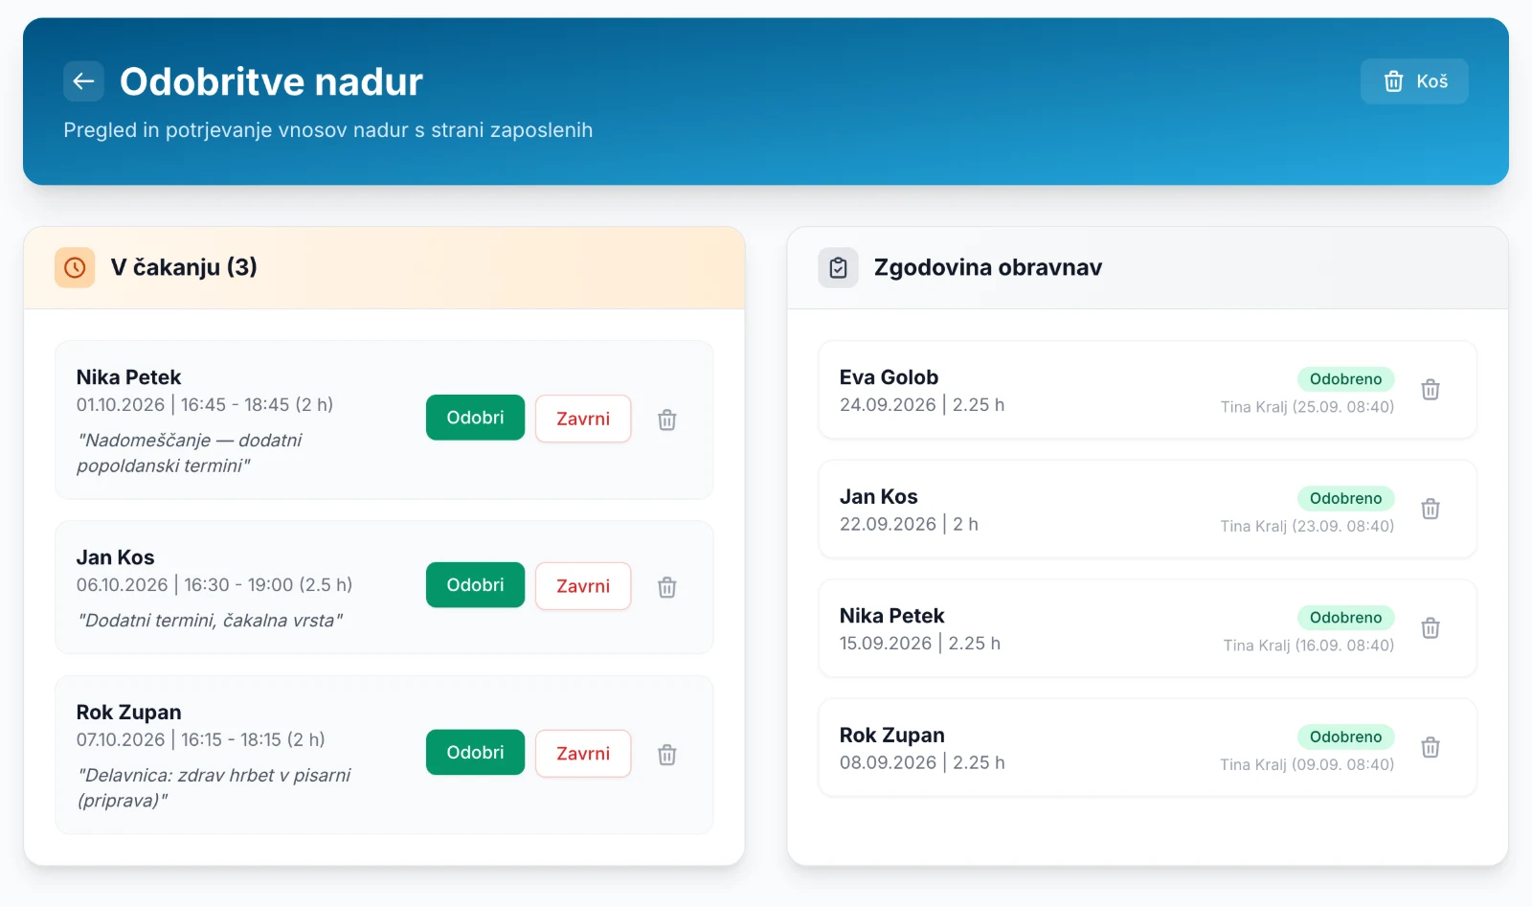This screenshot has width=1532, height=907.
Task: Click "Tina Kralj (23.09. 08:40)" approver text
Action: tap(1307, 526)
